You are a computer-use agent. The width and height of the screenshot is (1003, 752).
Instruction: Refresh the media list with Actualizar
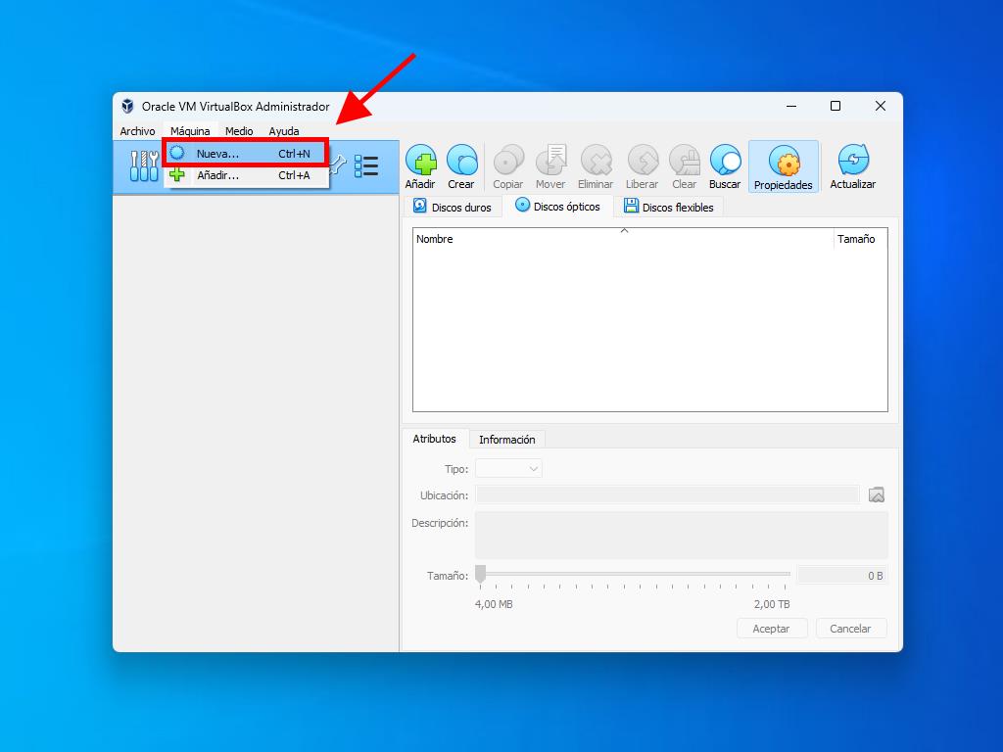852,166
